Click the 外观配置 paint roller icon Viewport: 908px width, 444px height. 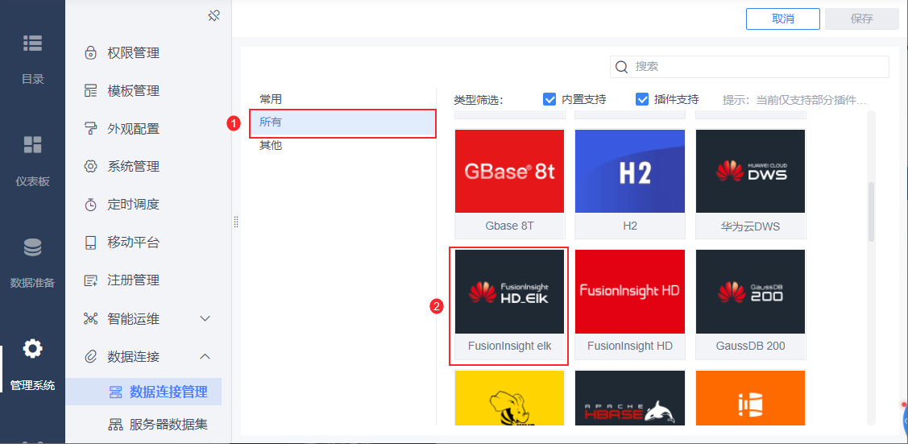point(90,128)
